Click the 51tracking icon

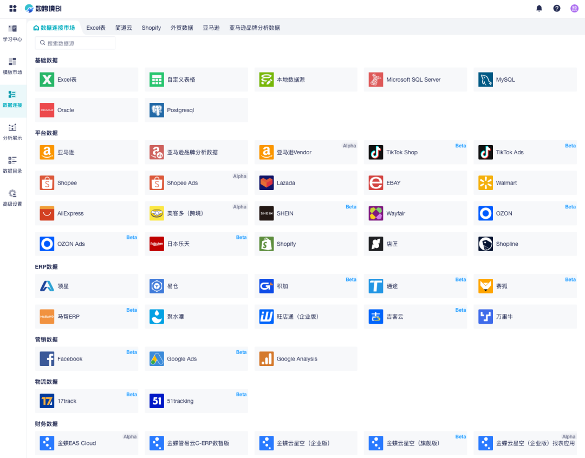pos(157,401)
